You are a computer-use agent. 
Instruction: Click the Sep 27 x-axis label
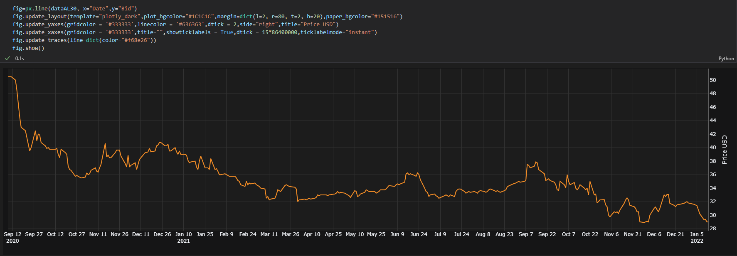pyautogui.click(x=34, y=234)
